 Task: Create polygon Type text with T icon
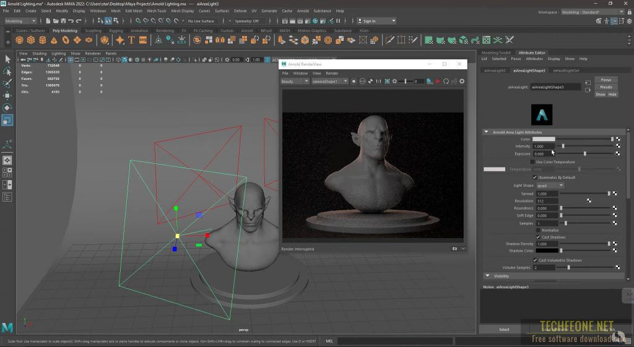pos(131,40)
